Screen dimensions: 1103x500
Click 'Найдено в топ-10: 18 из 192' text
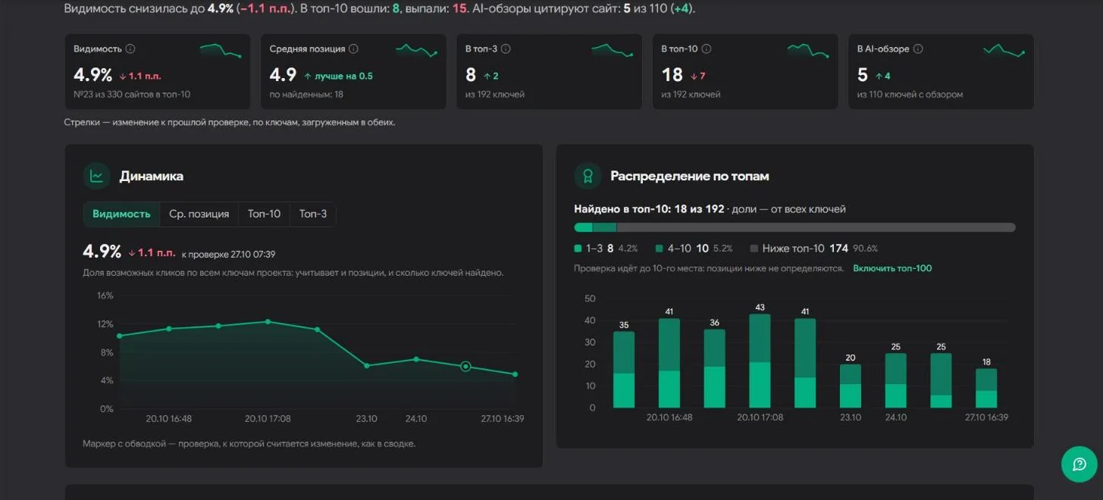(649, 209)
